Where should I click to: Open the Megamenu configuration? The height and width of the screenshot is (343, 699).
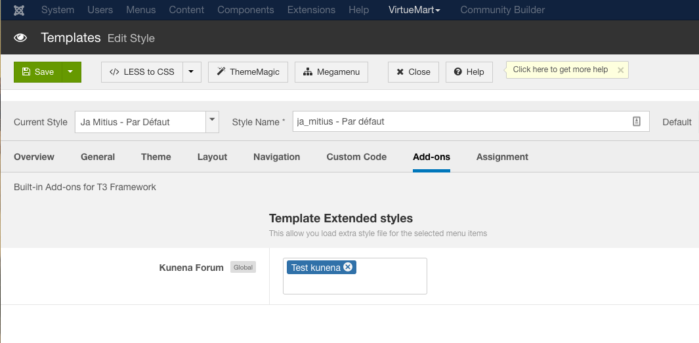click(x=331, y=72)
